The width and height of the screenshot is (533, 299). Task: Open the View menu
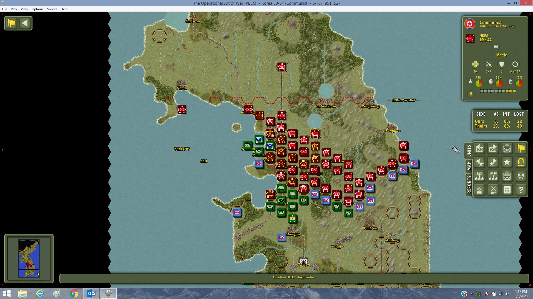point(24,9)
